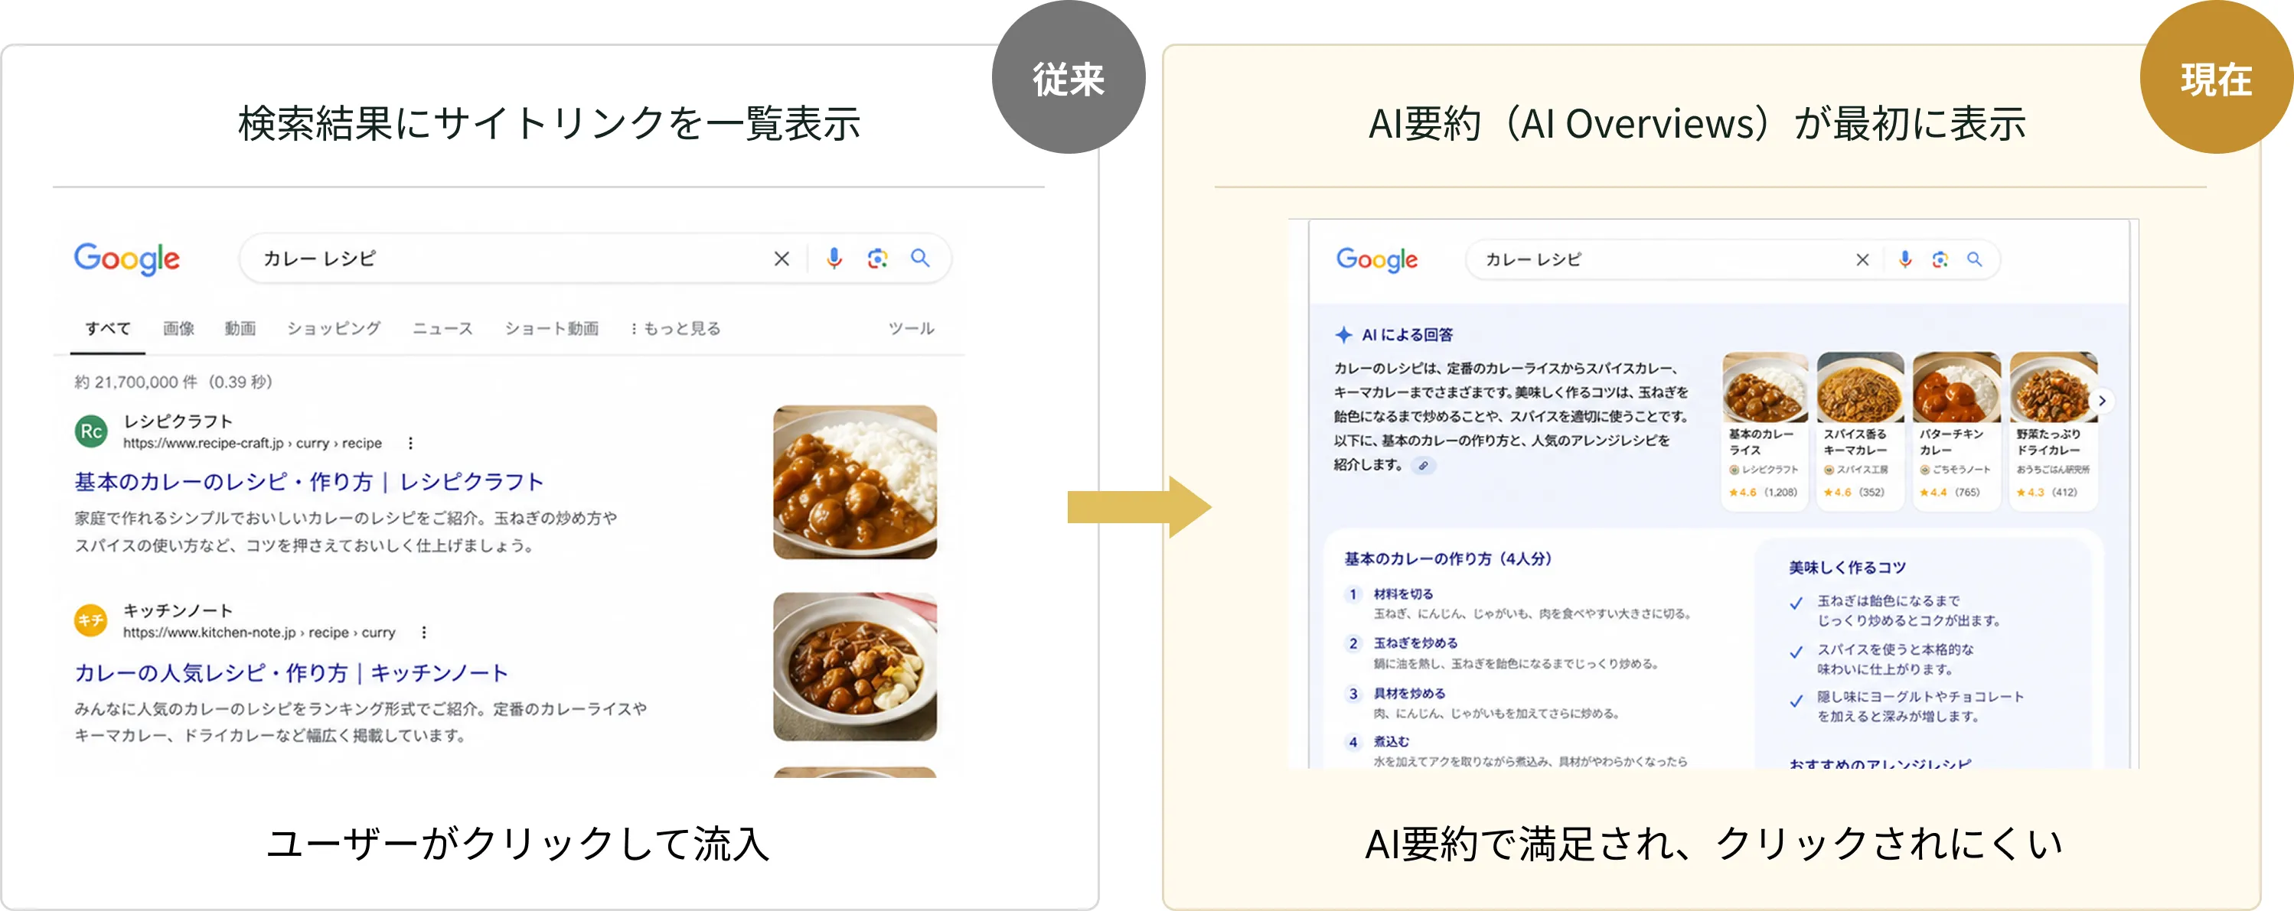Switch to the 動画 tab
This screenshot has height=911, width=2294.
point(240,328)
